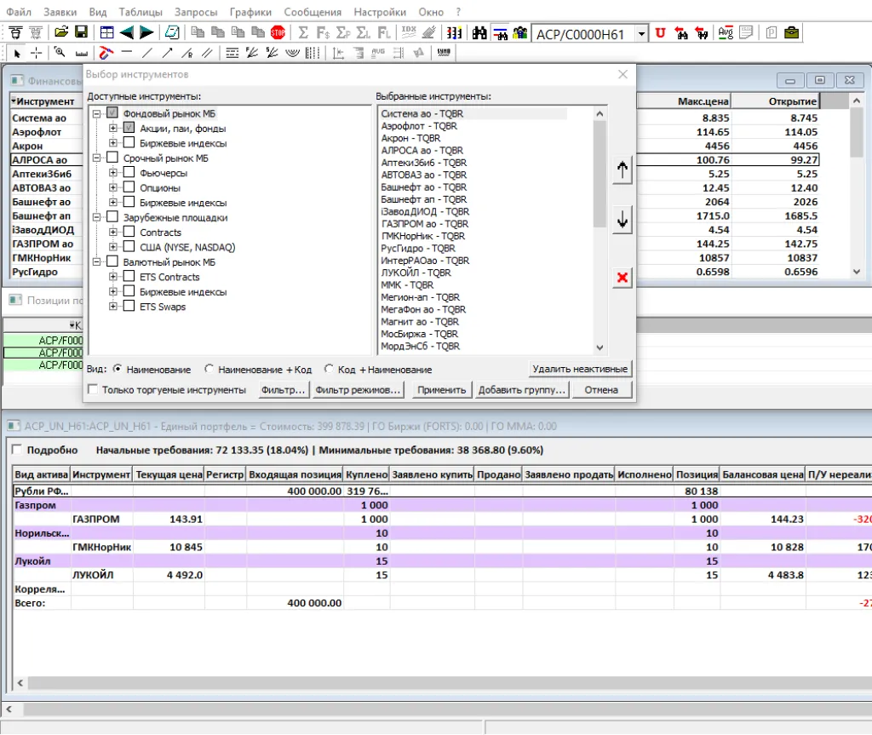Click the red U magnet icon
Viewport: 872px width, 735px height.
(660, 33)
